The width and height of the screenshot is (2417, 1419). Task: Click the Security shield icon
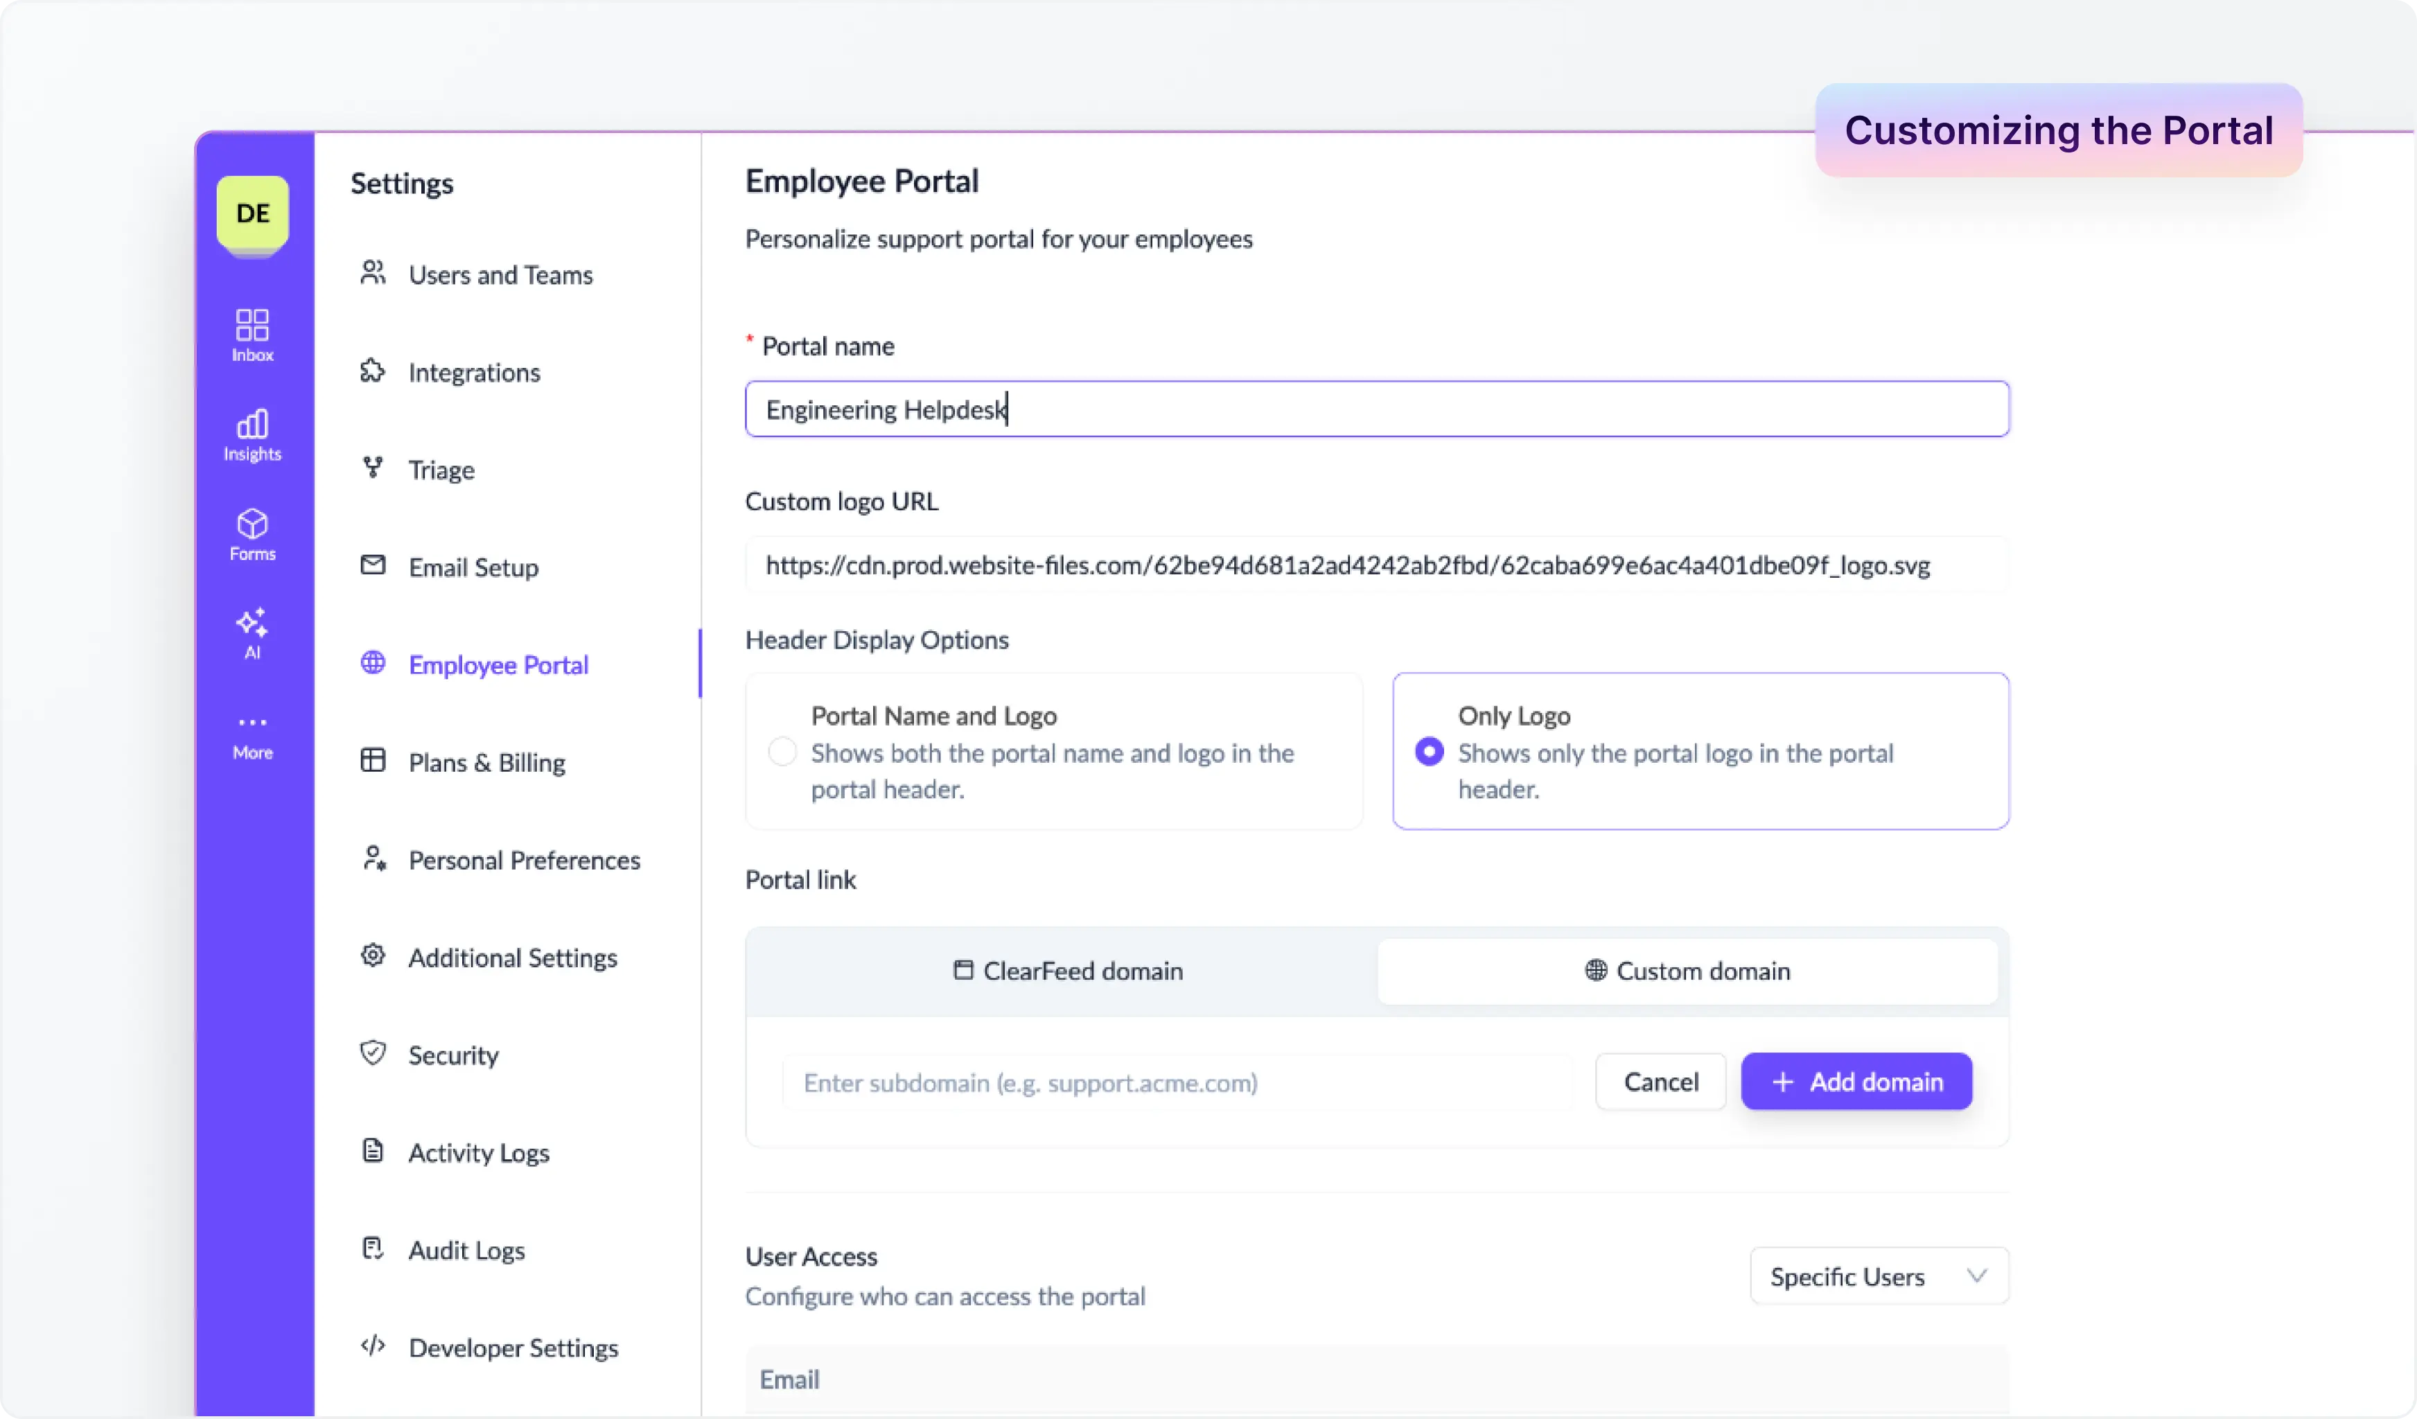[373, 1054]
